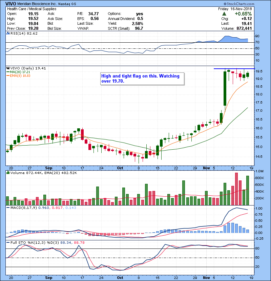The image size is (271, 281).
Task: Click Health Care / Medical Supplies sector text
Action: click(32, 9)
